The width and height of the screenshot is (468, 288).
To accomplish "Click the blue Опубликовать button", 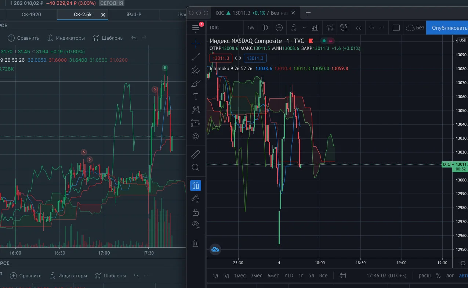I will coord(447,28).
